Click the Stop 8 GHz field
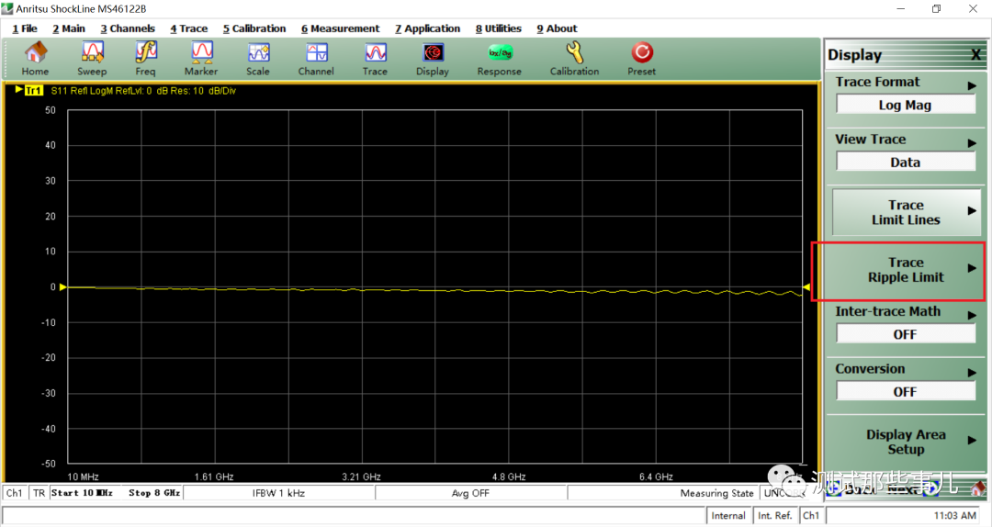The height and width of the screenshot is (527, 992). pyautogui.click(x=154, y=493)
